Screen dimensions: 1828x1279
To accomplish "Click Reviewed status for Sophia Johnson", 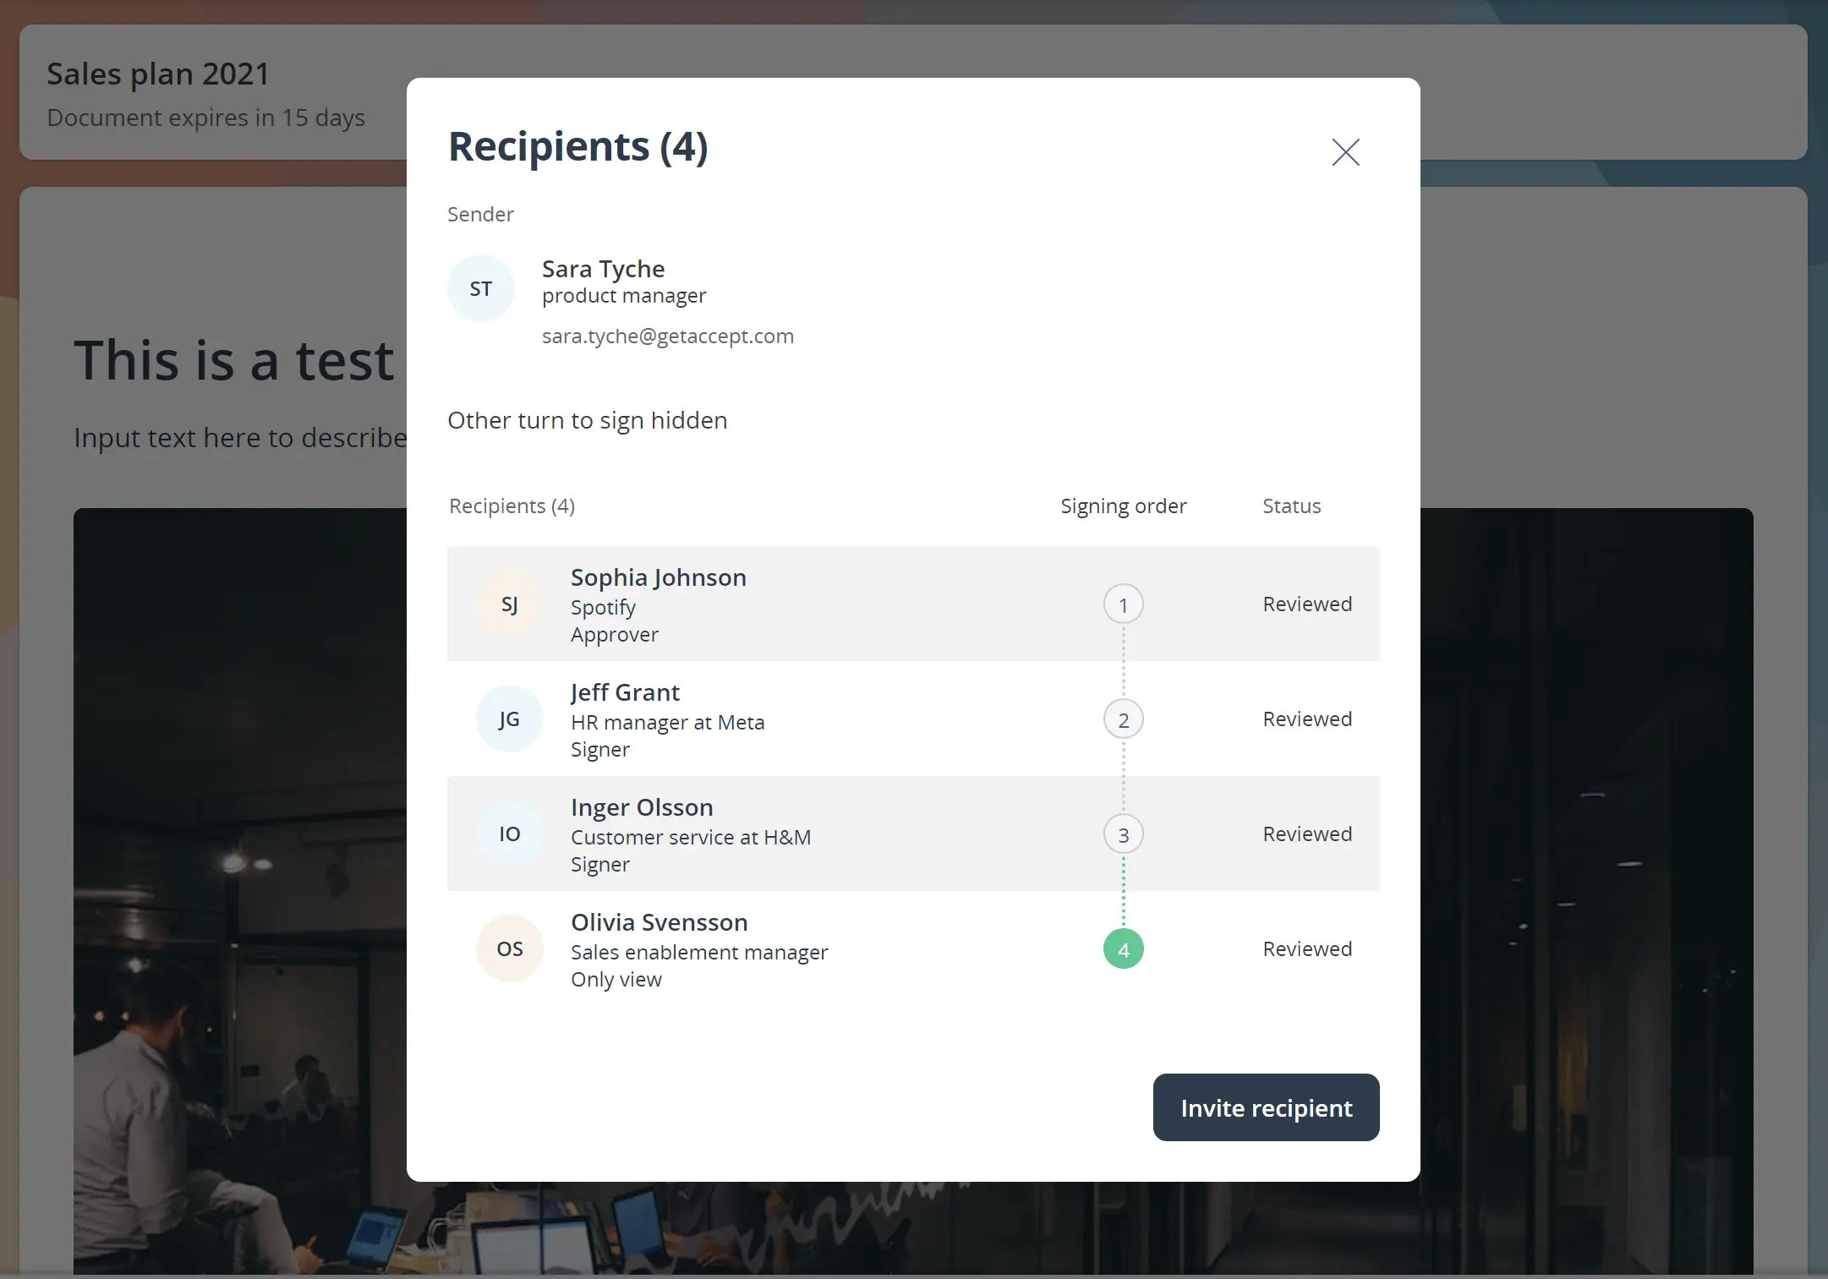I will (1307, 604).
